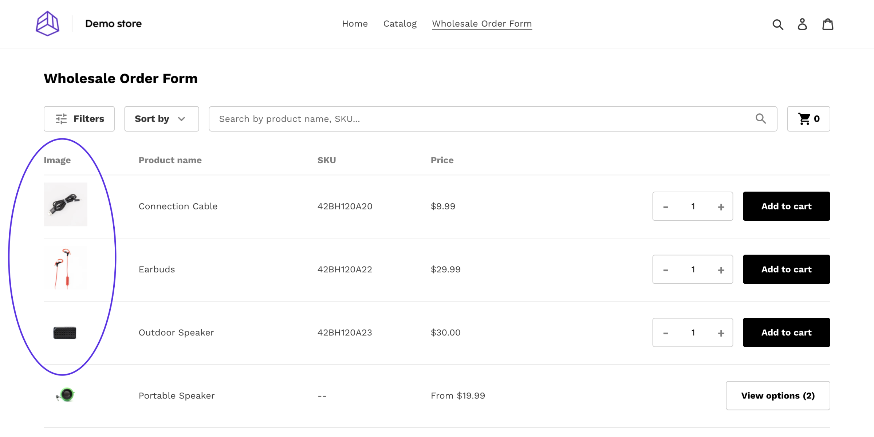Increase quantity for Earbuds
Screen dimensions: 874x437
[721, 269]
